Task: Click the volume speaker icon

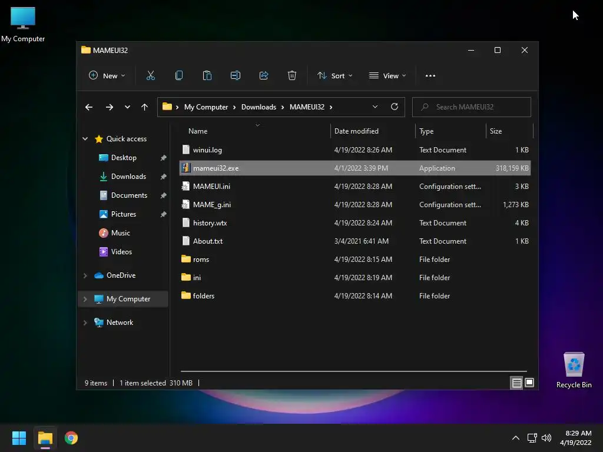Action: tap(546, 438)
